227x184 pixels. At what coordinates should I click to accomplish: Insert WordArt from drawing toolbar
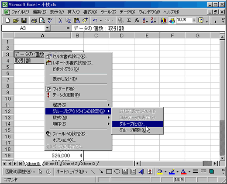coord(141,172)
